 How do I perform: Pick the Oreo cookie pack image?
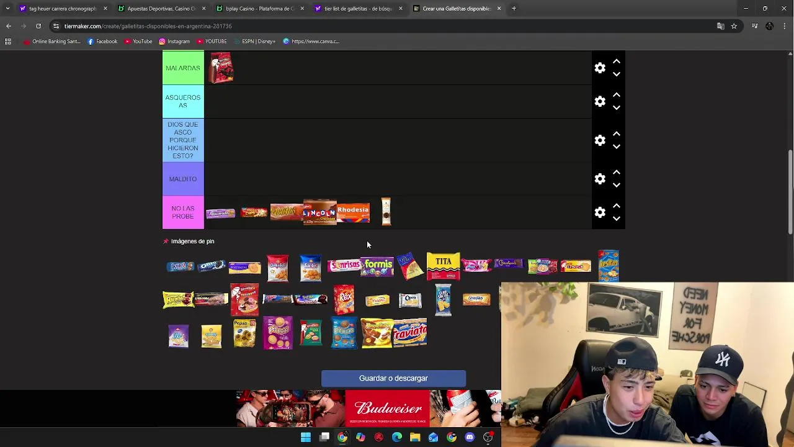click(212, 266)
